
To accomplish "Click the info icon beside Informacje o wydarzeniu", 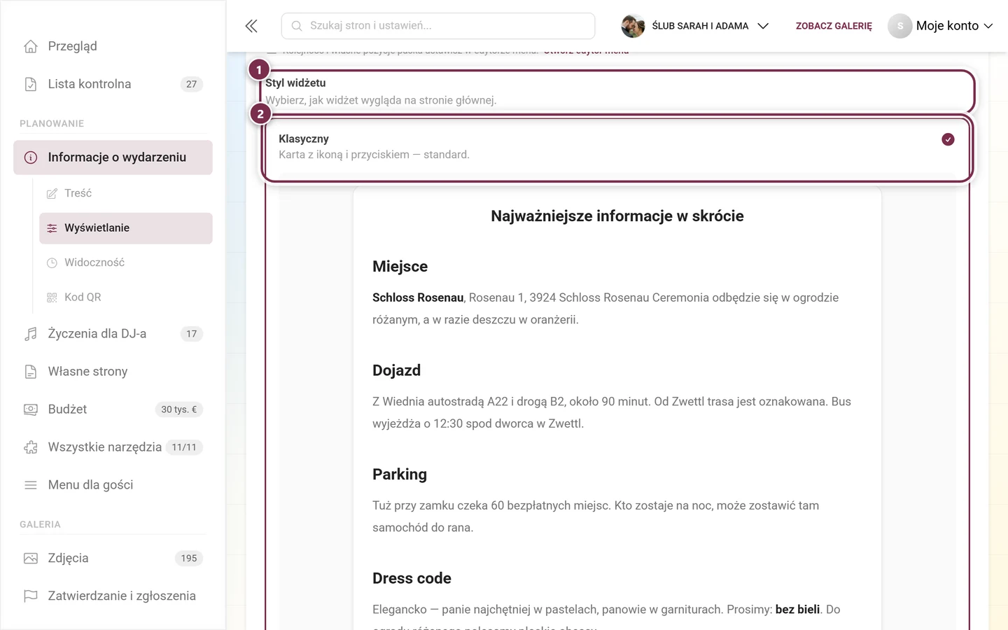I will (x=31, y=157).
